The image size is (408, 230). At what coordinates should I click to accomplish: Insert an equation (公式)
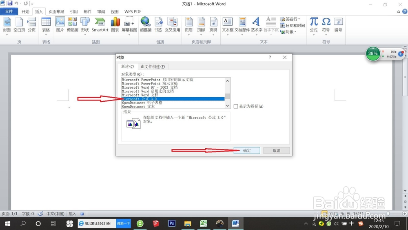pos(313,25)
